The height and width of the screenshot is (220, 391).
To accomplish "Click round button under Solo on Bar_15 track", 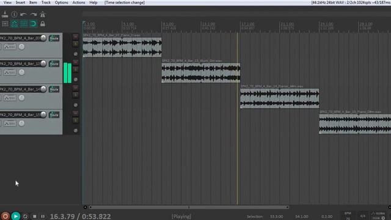I will tap(76, 130).
